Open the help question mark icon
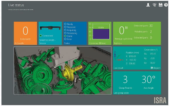 166,5
